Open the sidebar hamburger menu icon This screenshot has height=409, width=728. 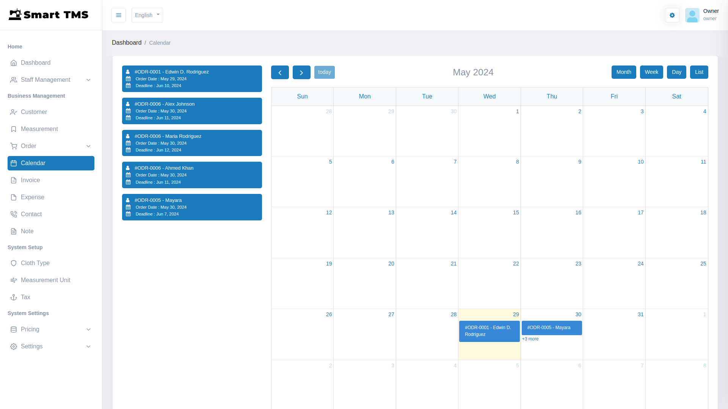click(118, 15)
